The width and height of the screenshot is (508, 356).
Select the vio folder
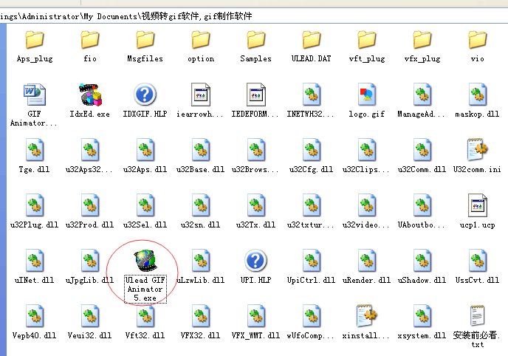coord(478,40)
